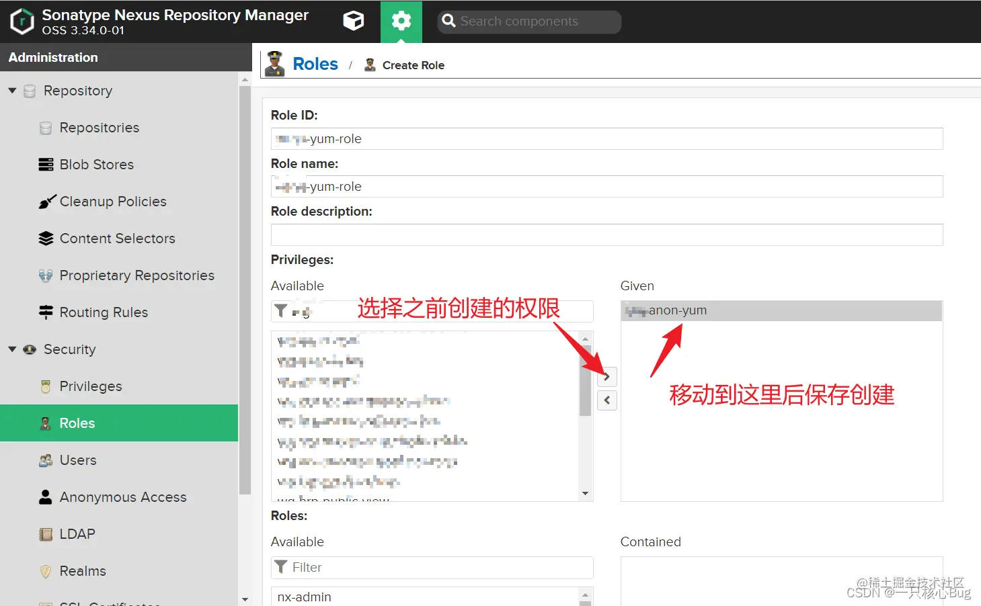981x606 pixels.
Task: Click the Anonymous Access person icon
Action: (x=46, y=497)
